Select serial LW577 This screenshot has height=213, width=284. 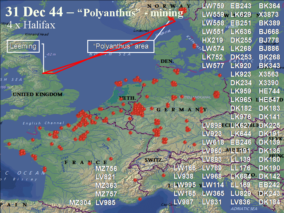tap(213, 66)
